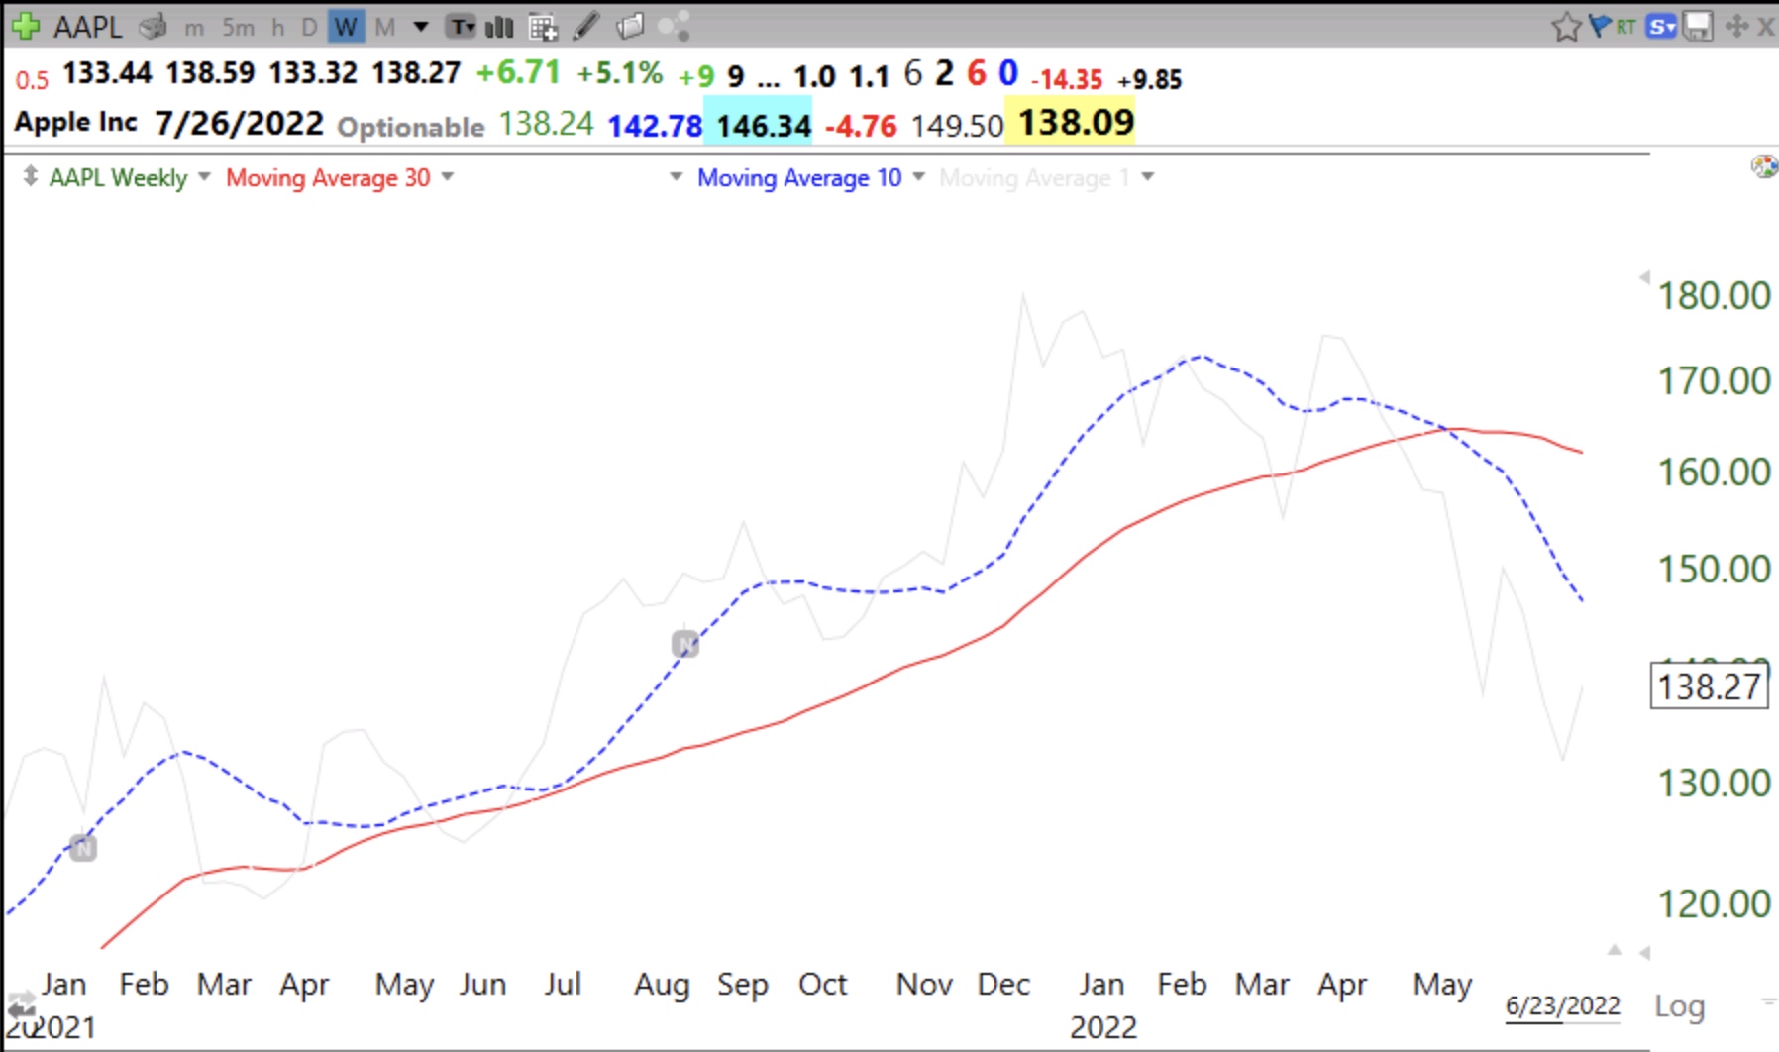
Task: Select the Weekly 'W' time frame
Action: pyautogui.click(x=346, y=27)
